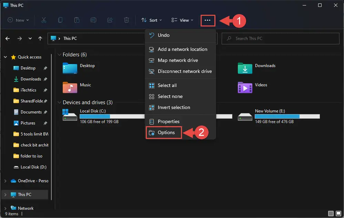
Task: Go up one level with up arrow
Action: click(x=40, y=39)
